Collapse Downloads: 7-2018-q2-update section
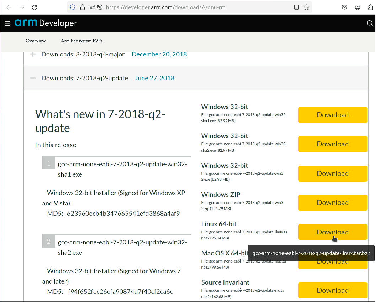Viewport: 379px width, 302px height. point(33,78)
